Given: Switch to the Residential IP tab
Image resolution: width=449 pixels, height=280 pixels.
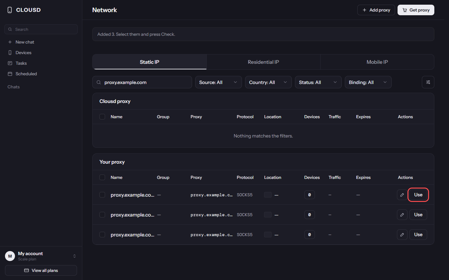Looking at the screenshot, I should tap(263, 62).
